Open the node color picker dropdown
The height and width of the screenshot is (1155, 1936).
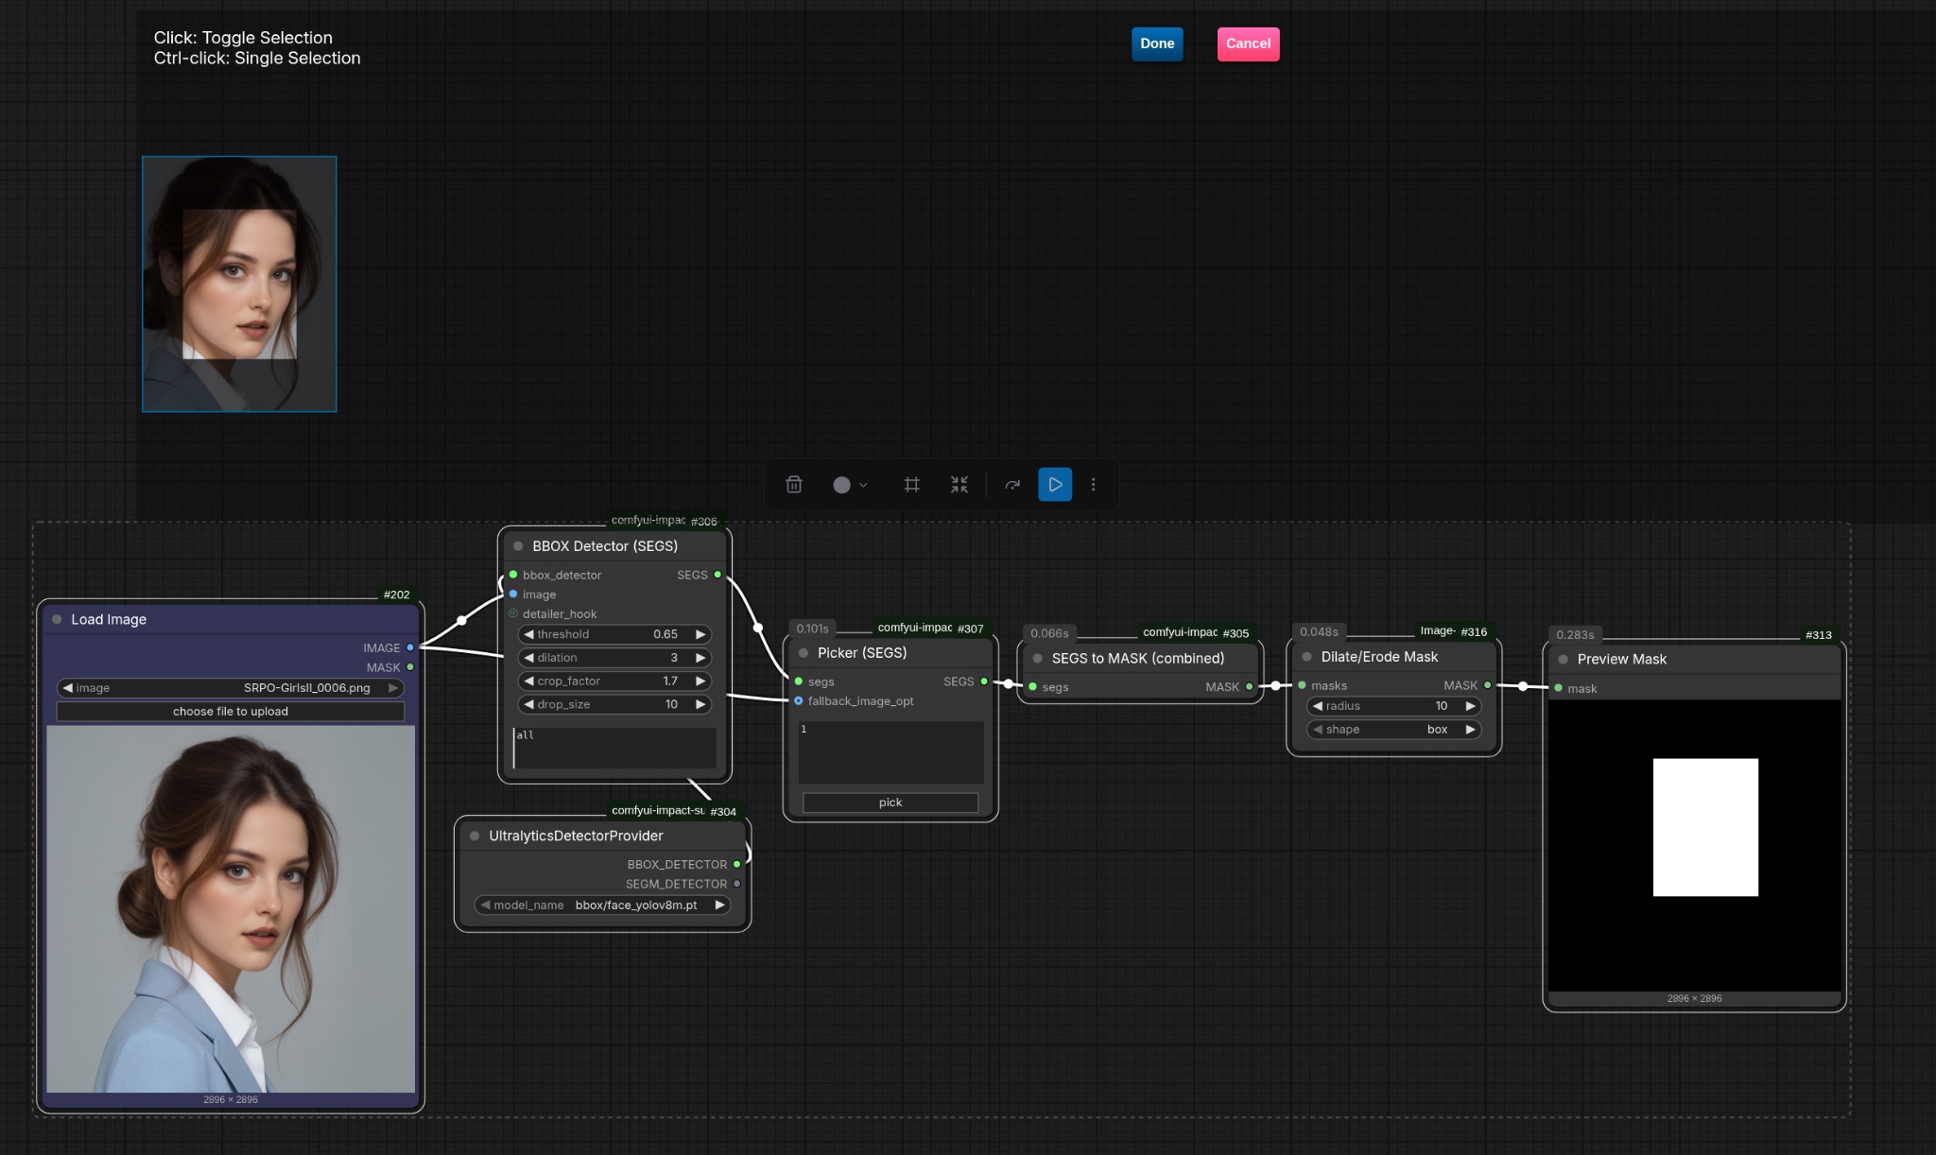tap(849, 485)
